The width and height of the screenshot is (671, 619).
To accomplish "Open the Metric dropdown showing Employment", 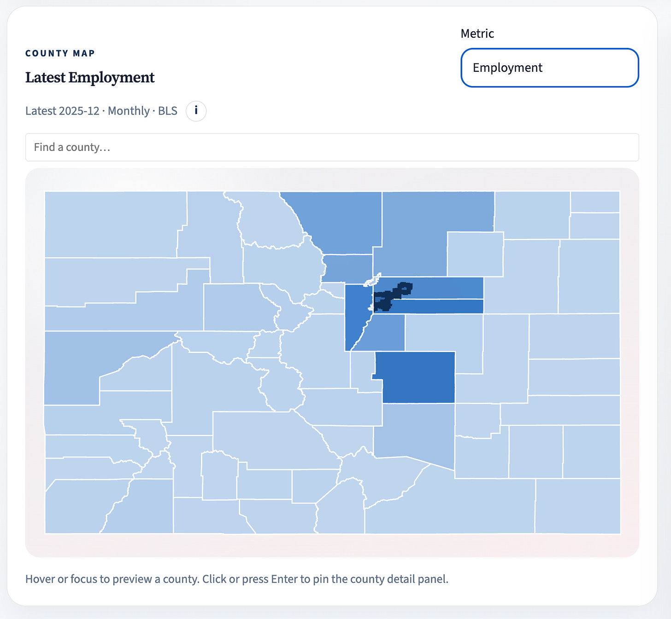I will pyautogui.click(x=550, y=68).
